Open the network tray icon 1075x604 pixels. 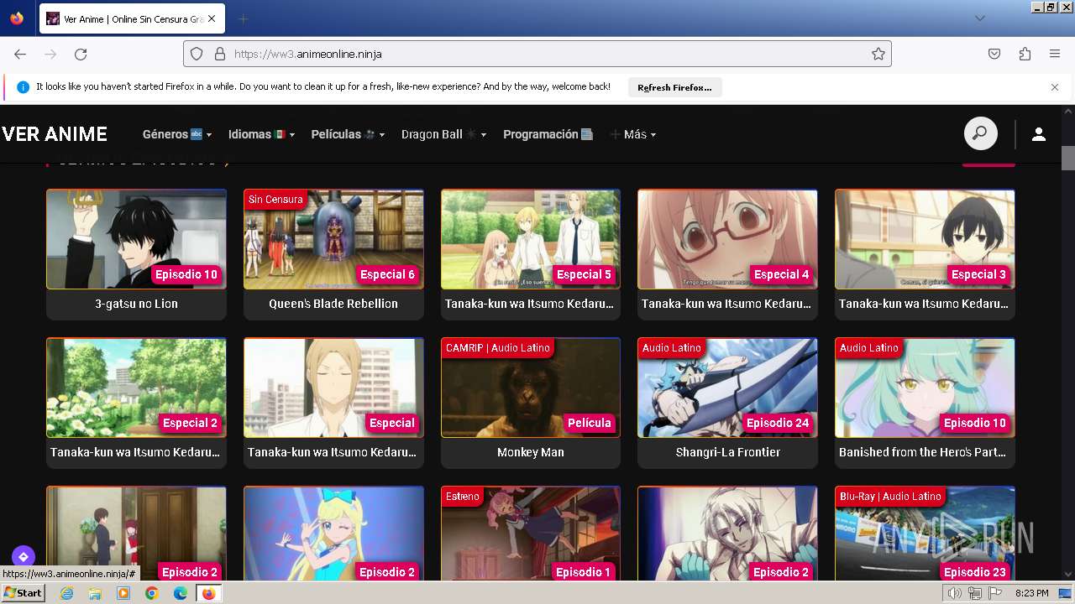975,593
